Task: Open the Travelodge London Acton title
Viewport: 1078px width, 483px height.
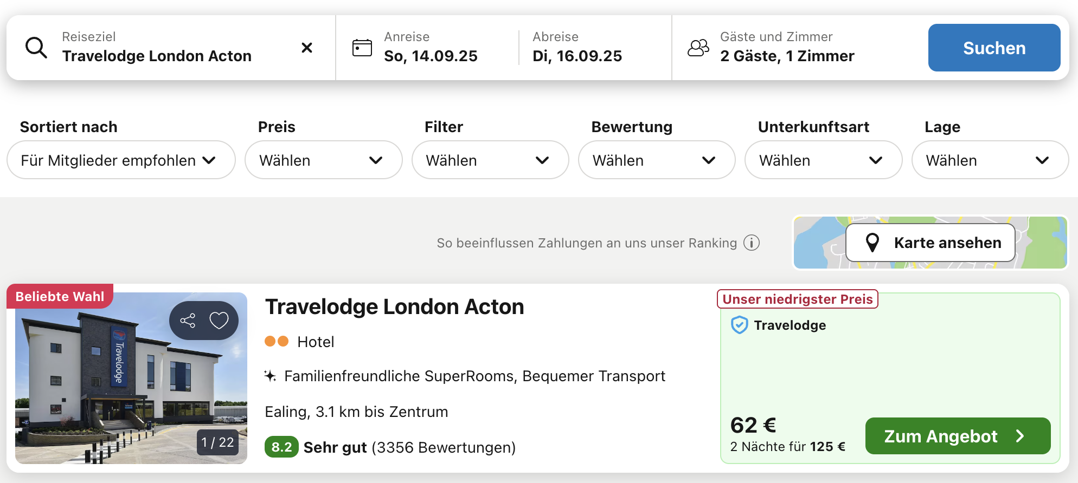Action: click(x=394, y=306)
